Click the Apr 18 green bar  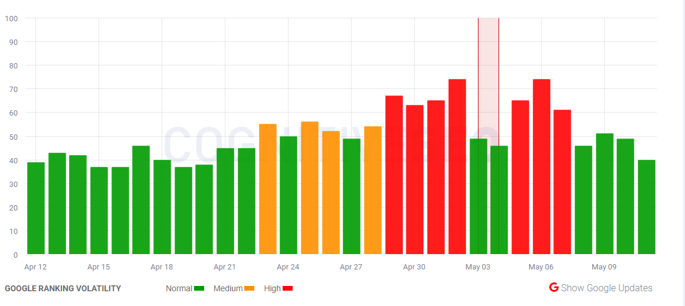point(162,207)
